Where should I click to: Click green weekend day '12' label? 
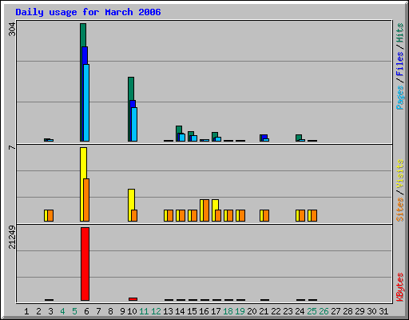[x=156, y=311]
